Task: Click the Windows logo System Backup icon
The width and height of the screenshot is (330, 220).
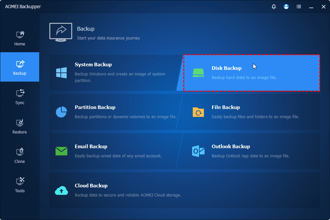Action: coord(61,73)
